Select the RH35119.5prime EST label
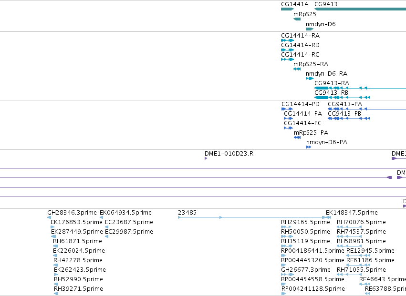 click(305, 241)
